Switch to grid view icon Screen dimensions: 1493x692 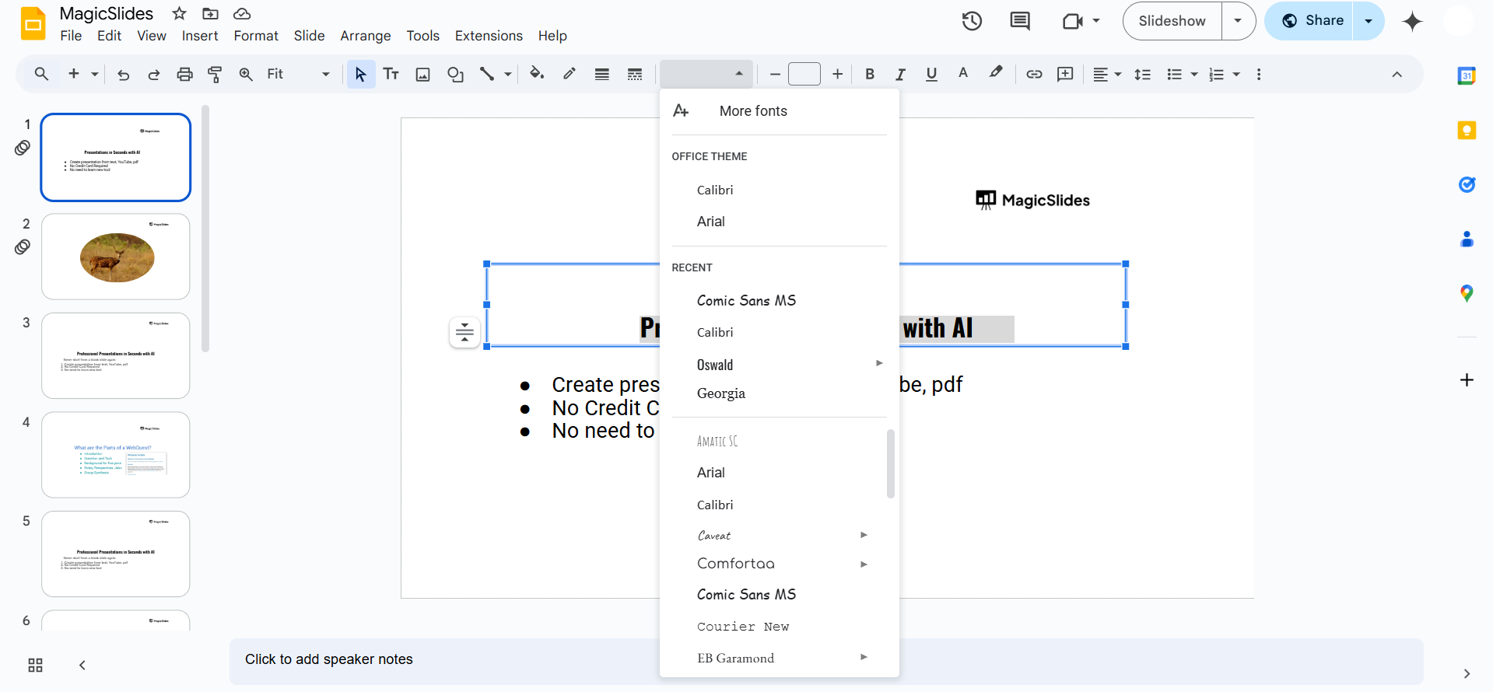(35, 665)
